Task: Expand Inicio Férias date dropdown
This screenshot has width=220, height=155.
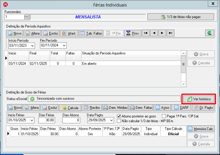Action: [32, 120]
